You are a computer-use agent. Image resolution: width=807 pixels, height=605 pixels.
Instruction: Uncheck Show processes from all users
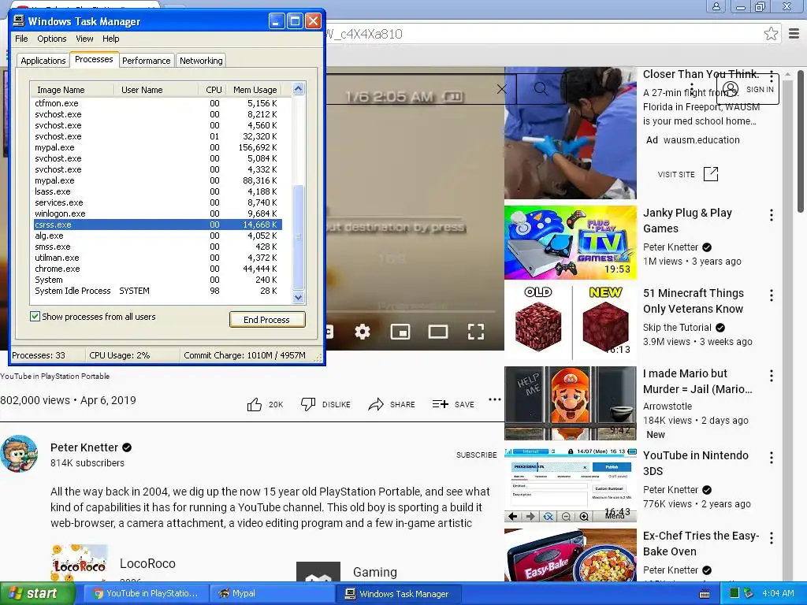pyautogui.click(x=35, y=317)
